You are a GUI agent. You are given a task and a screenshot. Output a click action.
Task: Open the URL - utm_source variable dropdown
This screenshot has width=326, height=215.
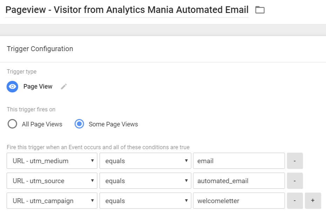coord(52,181)
